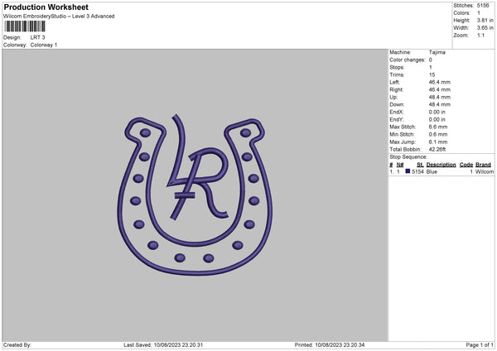Click the St. column header

pyautogui.click(x=420, y=165)
